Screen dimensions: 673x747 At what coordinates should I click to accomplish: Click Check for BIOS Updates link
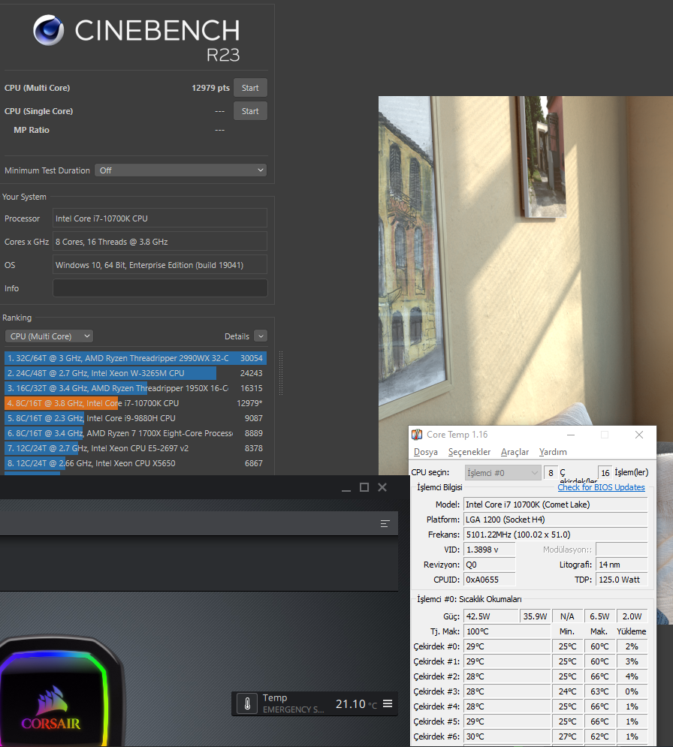tap(601, 487)
